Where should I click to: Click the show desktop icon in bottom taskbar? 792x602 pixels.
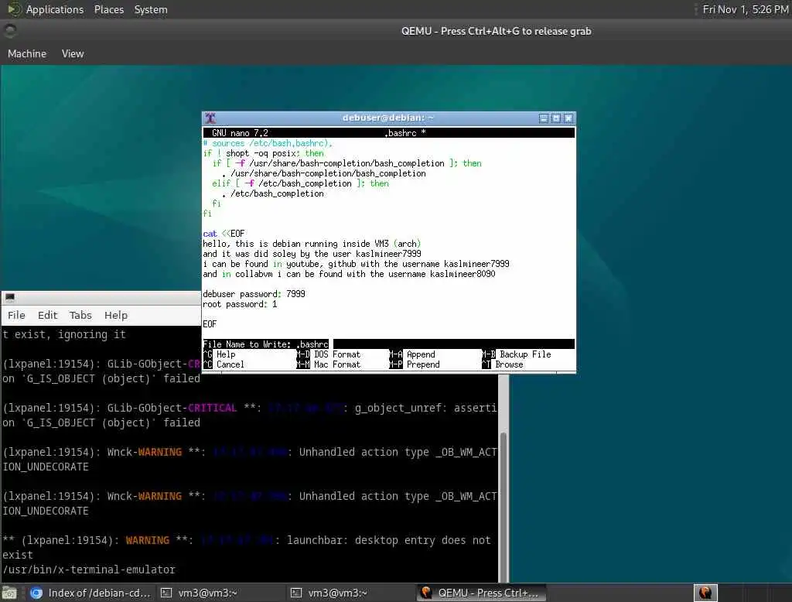tap(9, 593)
